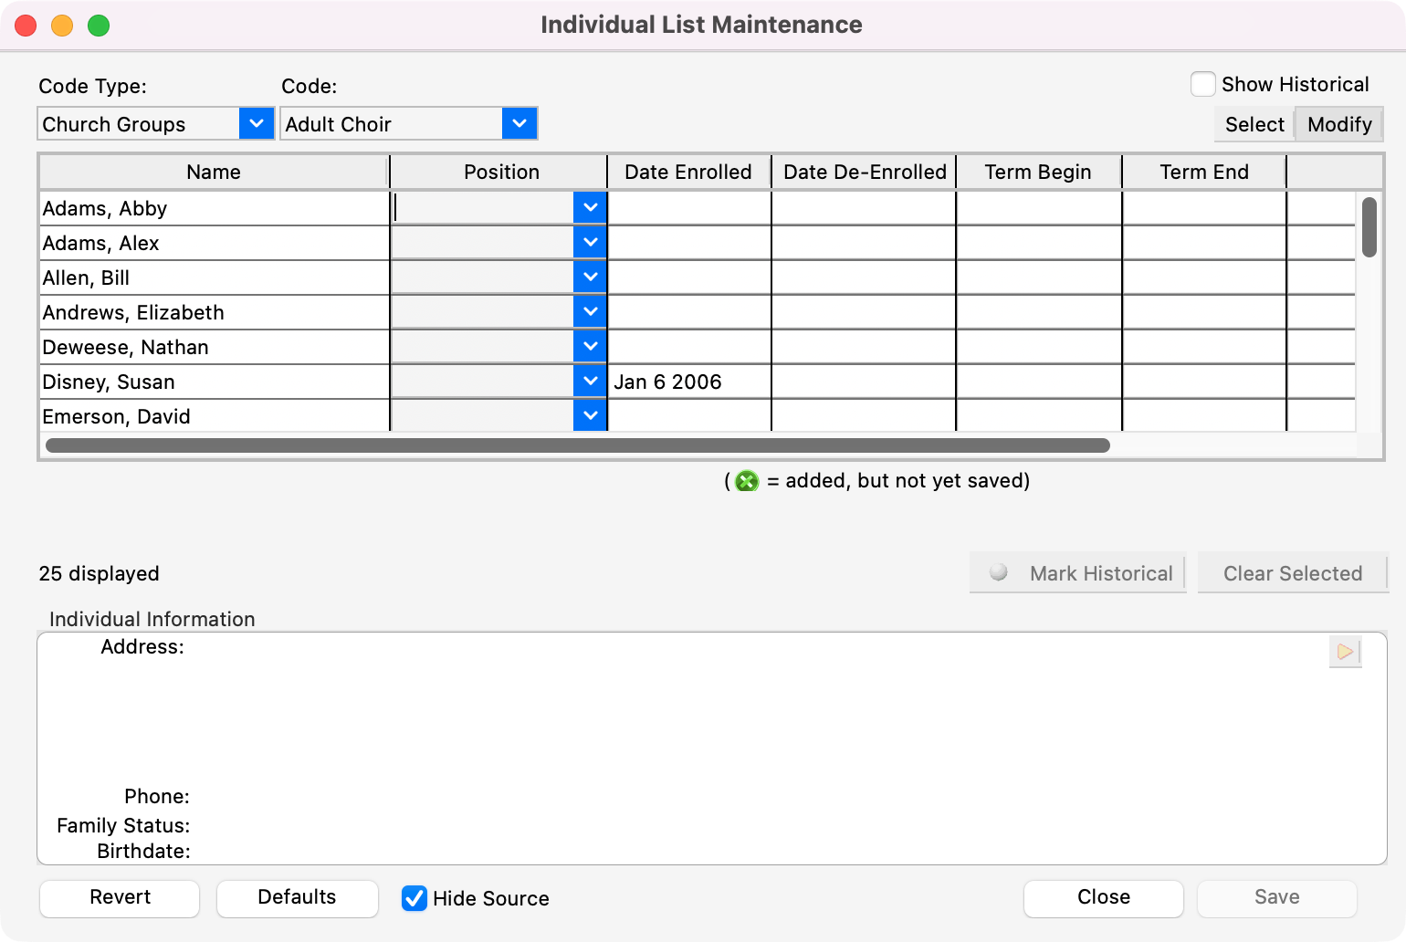Open Position dropdown for Andrews, Elizabeth
Screen dimensions: 1406x942
point(591,312)
